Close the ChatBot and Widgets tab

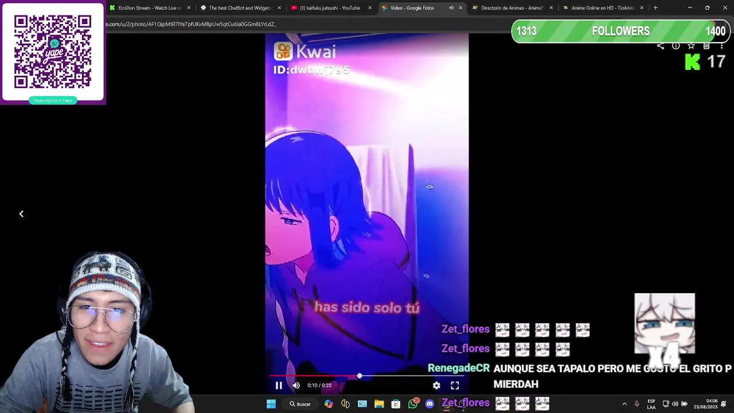coord(279,8)
